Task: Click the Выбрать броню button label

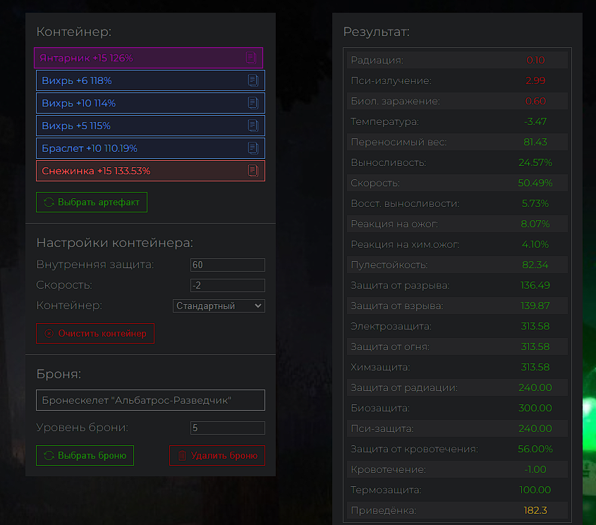Action: tap(92, 455)
